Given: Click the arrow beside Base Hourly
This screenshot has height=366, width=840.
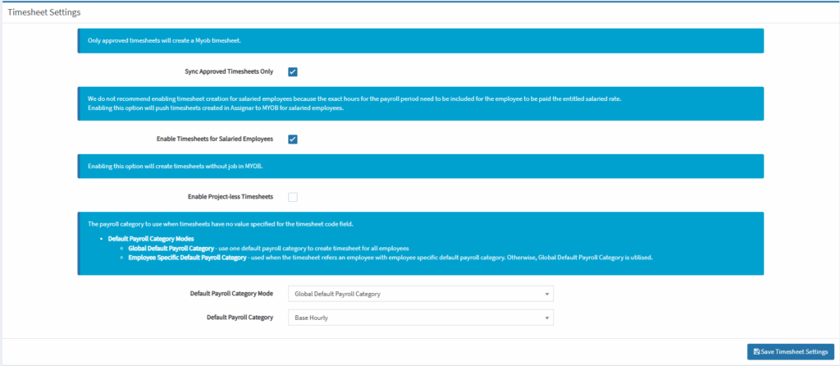Looking at the screenshot, I should [x=546, y=317].
